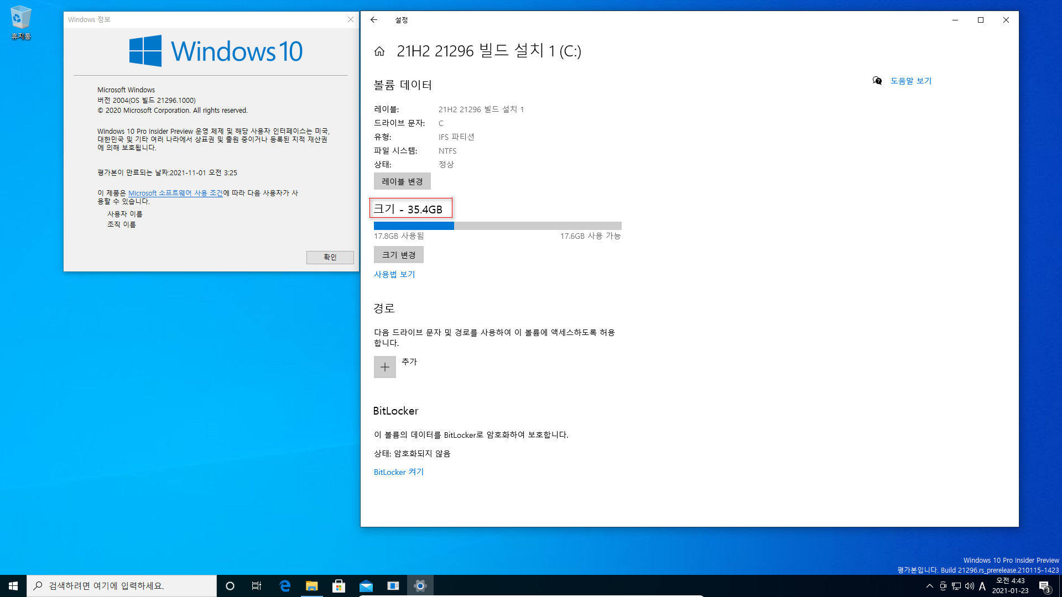Go back with the Settings arrow

point(374,20)
